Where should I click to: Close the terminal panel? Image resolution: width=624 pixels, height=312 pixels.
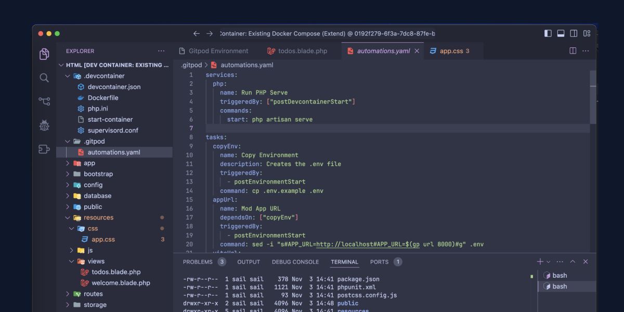coord(586,262)
